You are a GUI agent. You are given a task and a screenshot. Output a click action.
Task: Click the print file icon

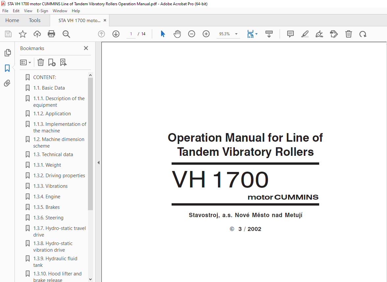[x=51, y=34]
